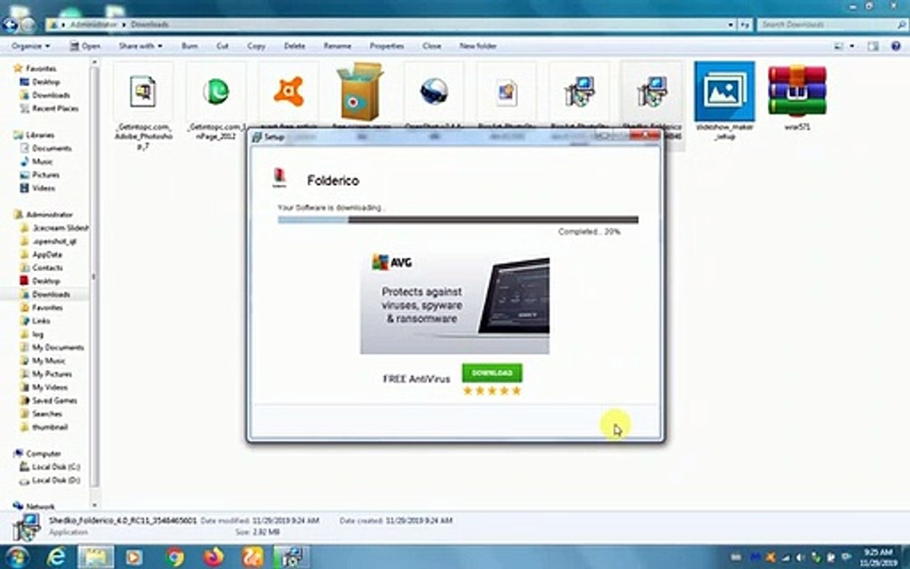Click the AVG logo in the ad
The image size is (910, 569).
[393, 262]
